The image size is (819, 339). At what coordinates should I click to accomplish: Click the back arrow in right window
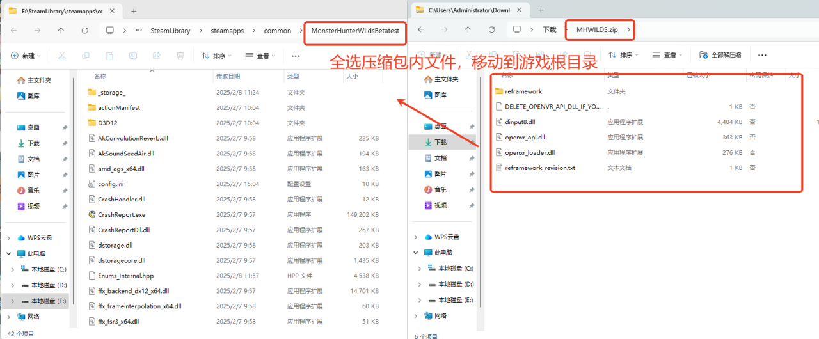tap(420, 29)
